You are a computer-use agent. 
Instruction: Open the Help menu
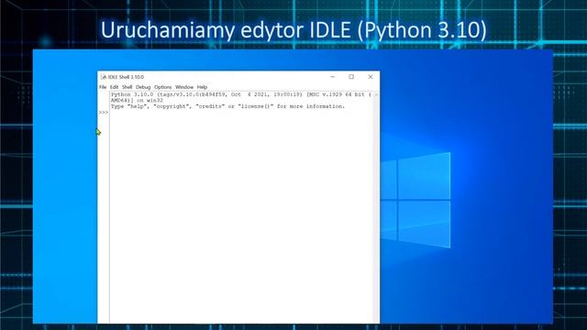coord(202,87)
